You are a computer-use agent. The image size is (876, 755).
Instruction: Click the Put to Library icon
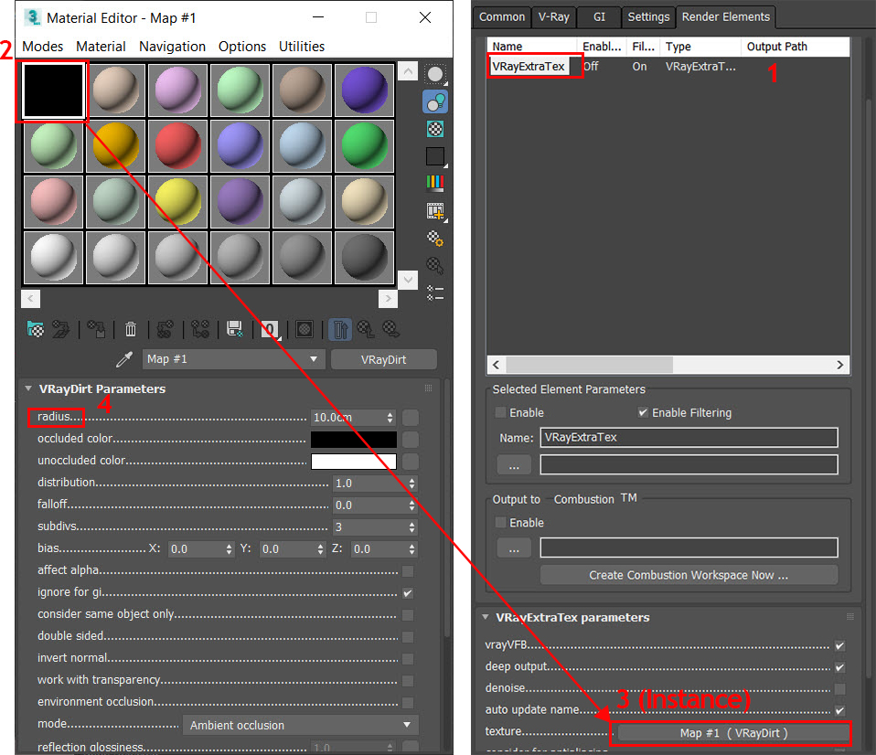pos(235,329)
